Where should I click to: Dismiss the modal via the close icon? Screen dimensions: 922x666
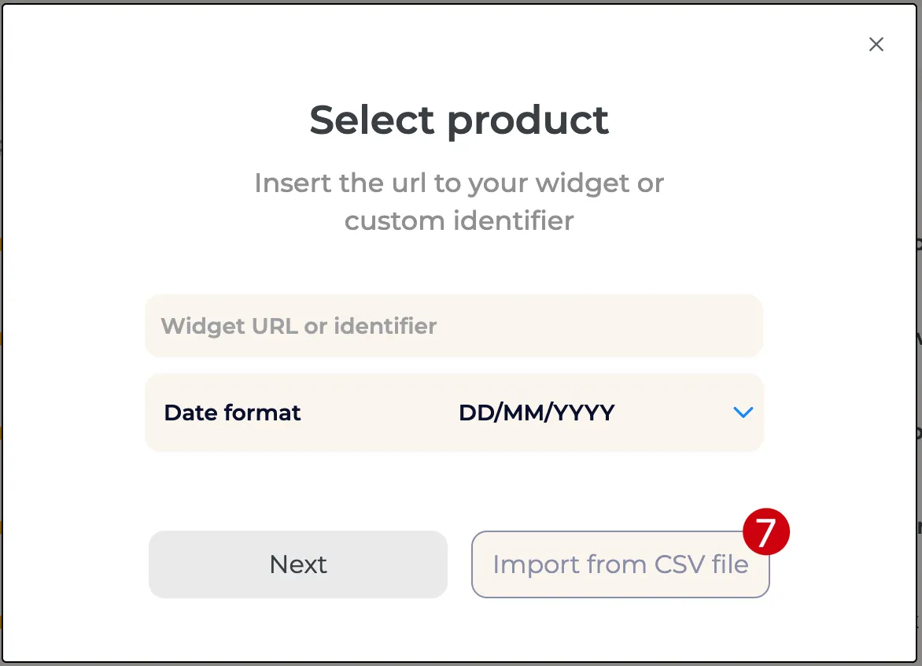(x=876, y=44)
